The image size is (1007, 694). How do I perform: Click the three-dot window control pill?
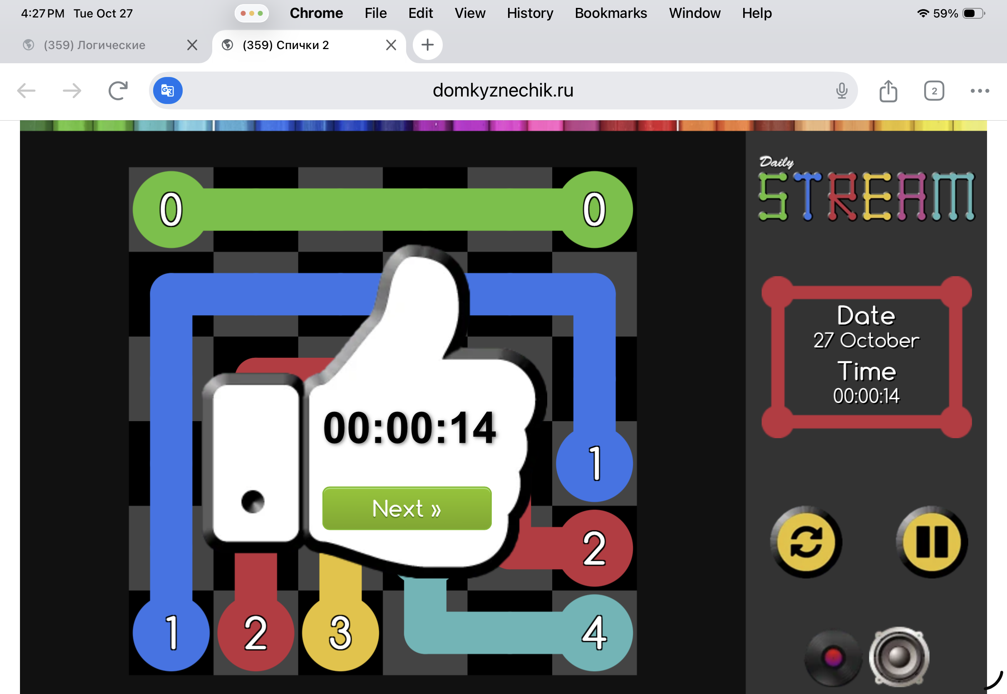coord(251,13)
